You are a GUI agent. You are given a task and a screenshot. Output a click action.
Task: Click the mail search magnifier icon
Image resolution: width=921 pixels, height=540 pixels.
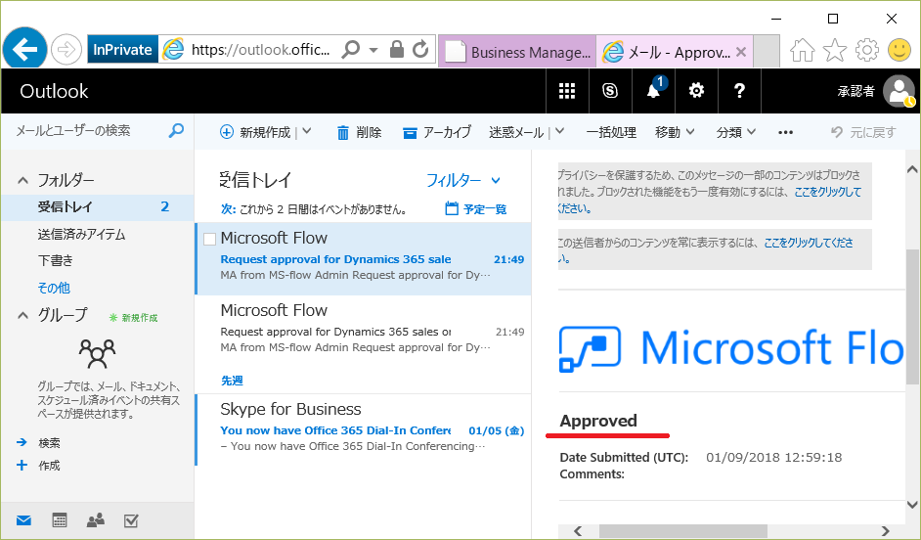[176, 130]
